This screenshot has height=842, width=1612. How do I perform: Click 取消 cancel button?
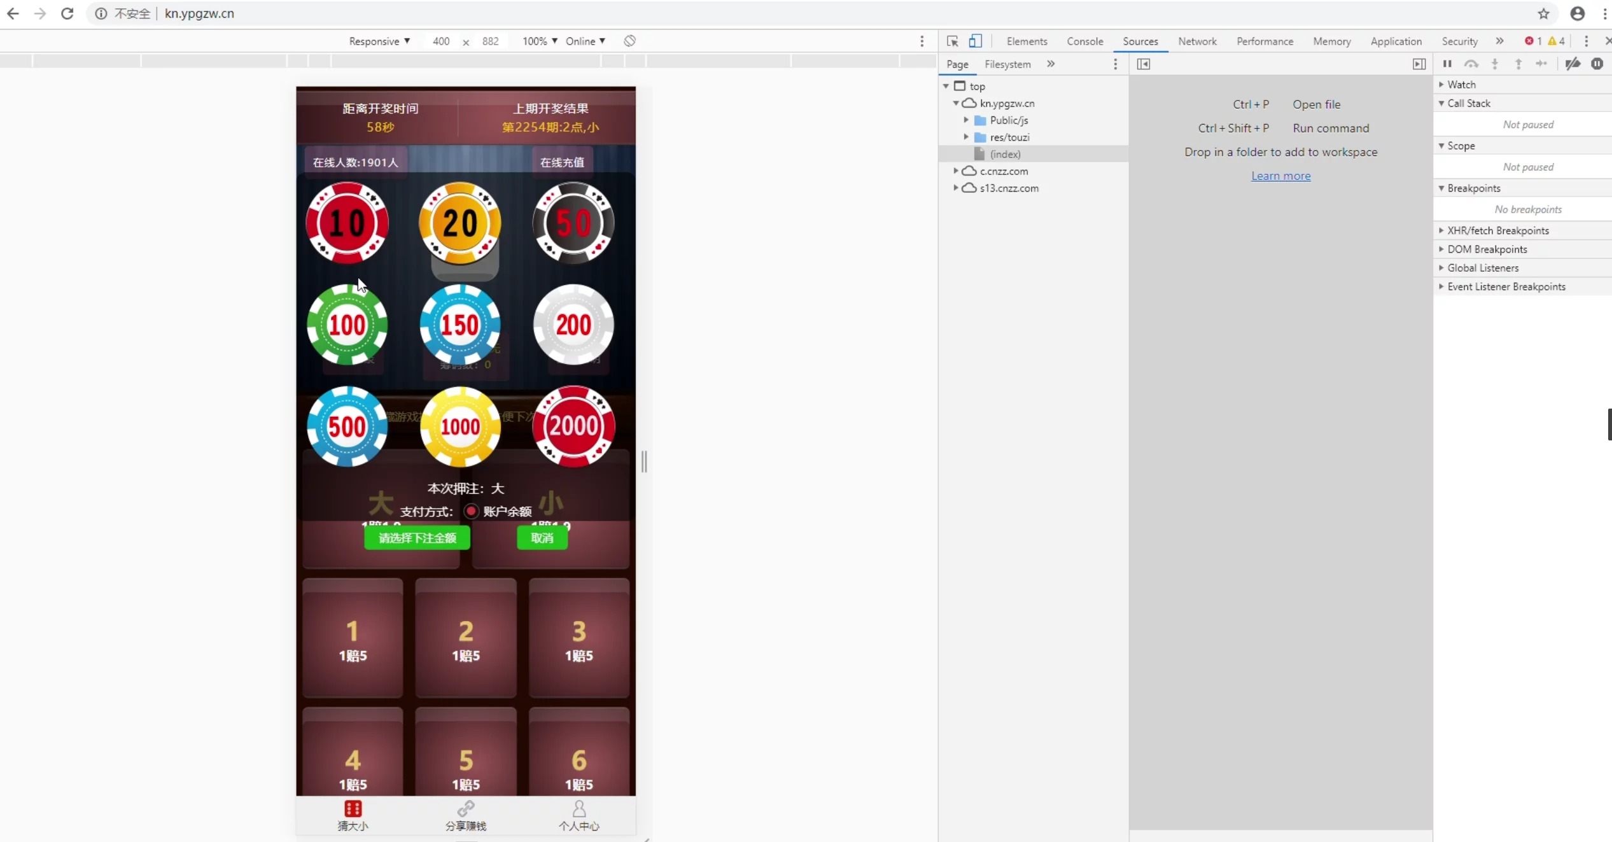542,537
